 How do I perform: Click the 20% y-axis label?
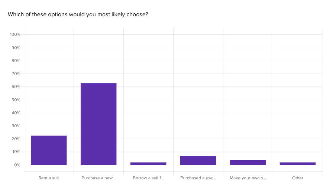[x=16, y=139]
